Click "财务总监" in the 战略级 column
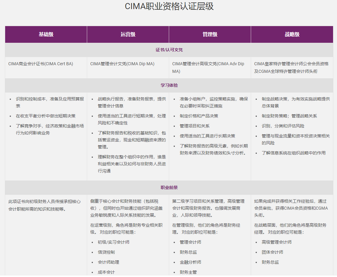Viewport: 337px width, 277px height. click(x=270, y=262)
